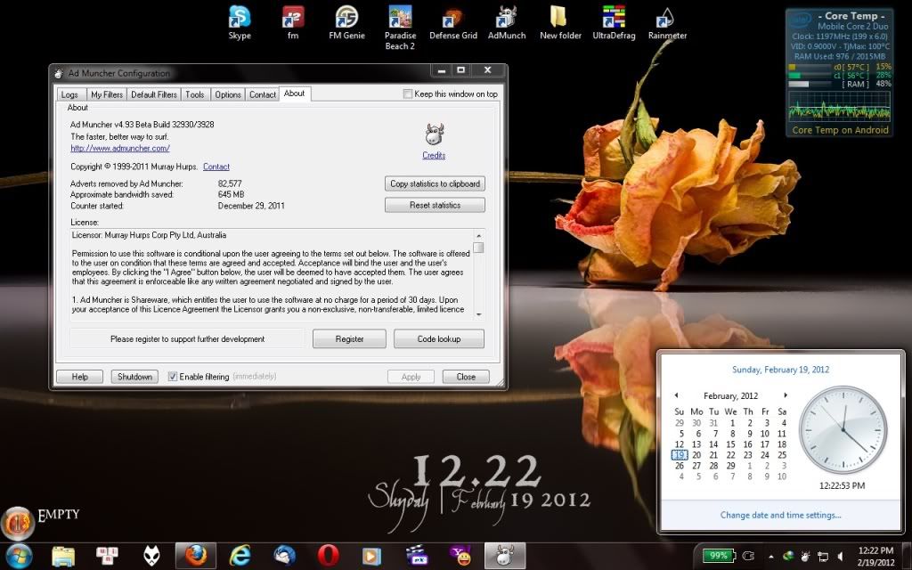Screen dimensions: 912x570
Task: Launch Opera browser from the taskbar
Action: coord(328,556)
